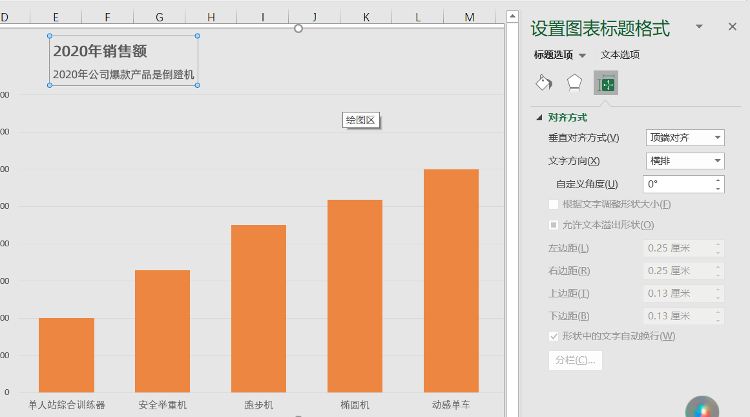This screenshot has width=750, height=417.
Task: Open the task pane options arrow
Action: tap(699, 27)
